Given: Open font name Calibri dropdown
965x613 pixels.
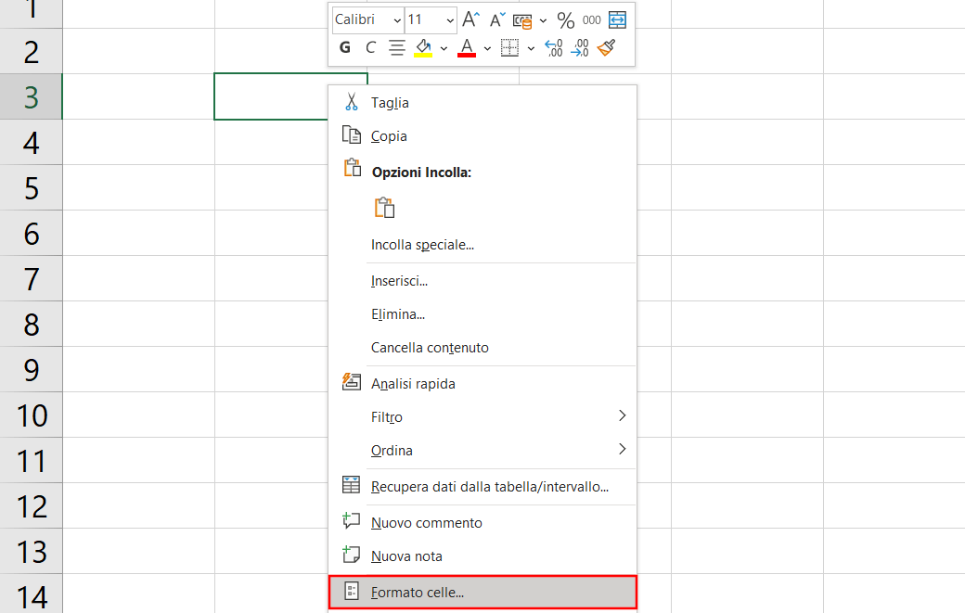Looking at the screenshot, I should pos(397,20).
